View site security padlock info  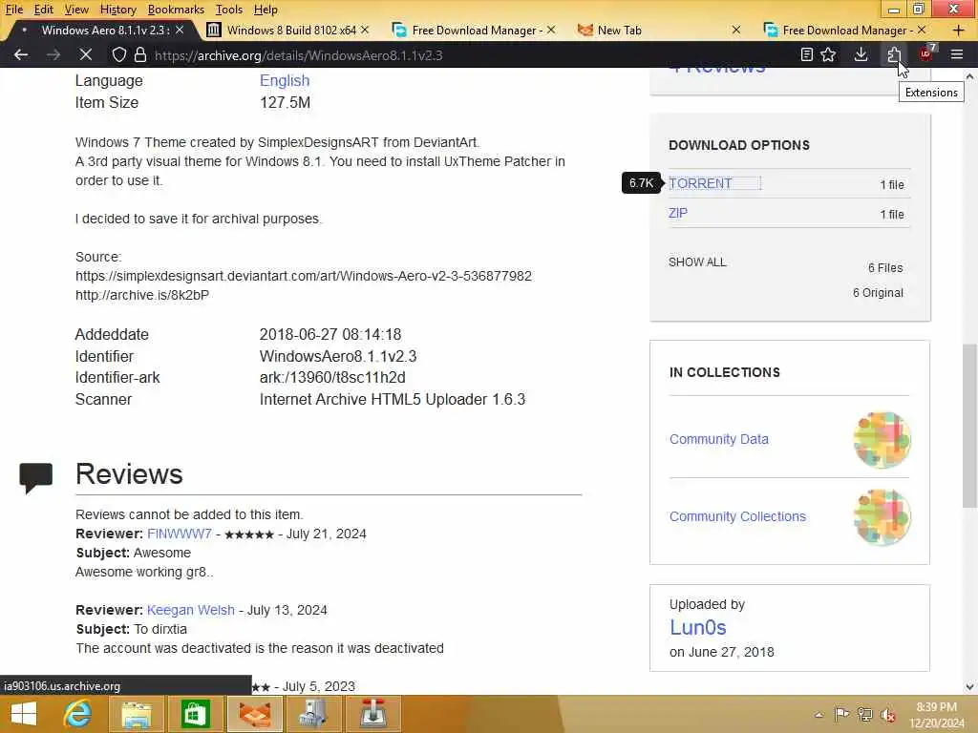click(x=140, y=54)
